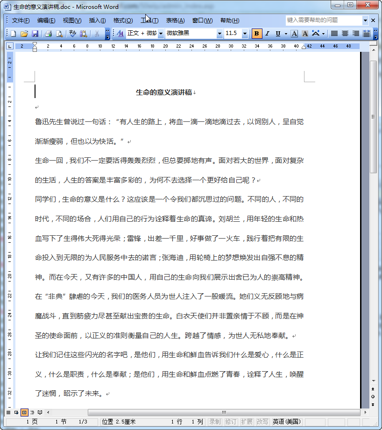
Task: Open the style dropdown arrow
Action: (161, 34)
